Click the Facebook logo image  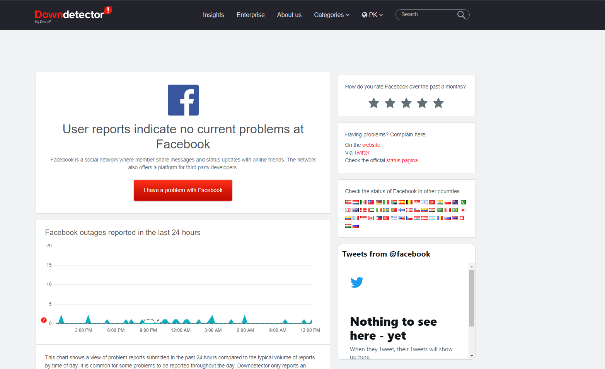click(x=183, y=100)
